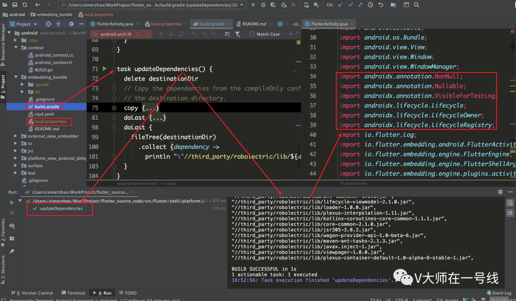
Task: Open the folder icon in top toolbar
Action: [5, 5]
